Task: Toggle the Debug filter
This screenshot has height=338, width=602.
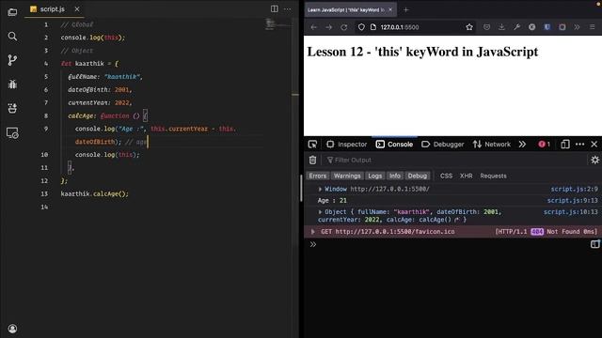Action: coord(418,176)
